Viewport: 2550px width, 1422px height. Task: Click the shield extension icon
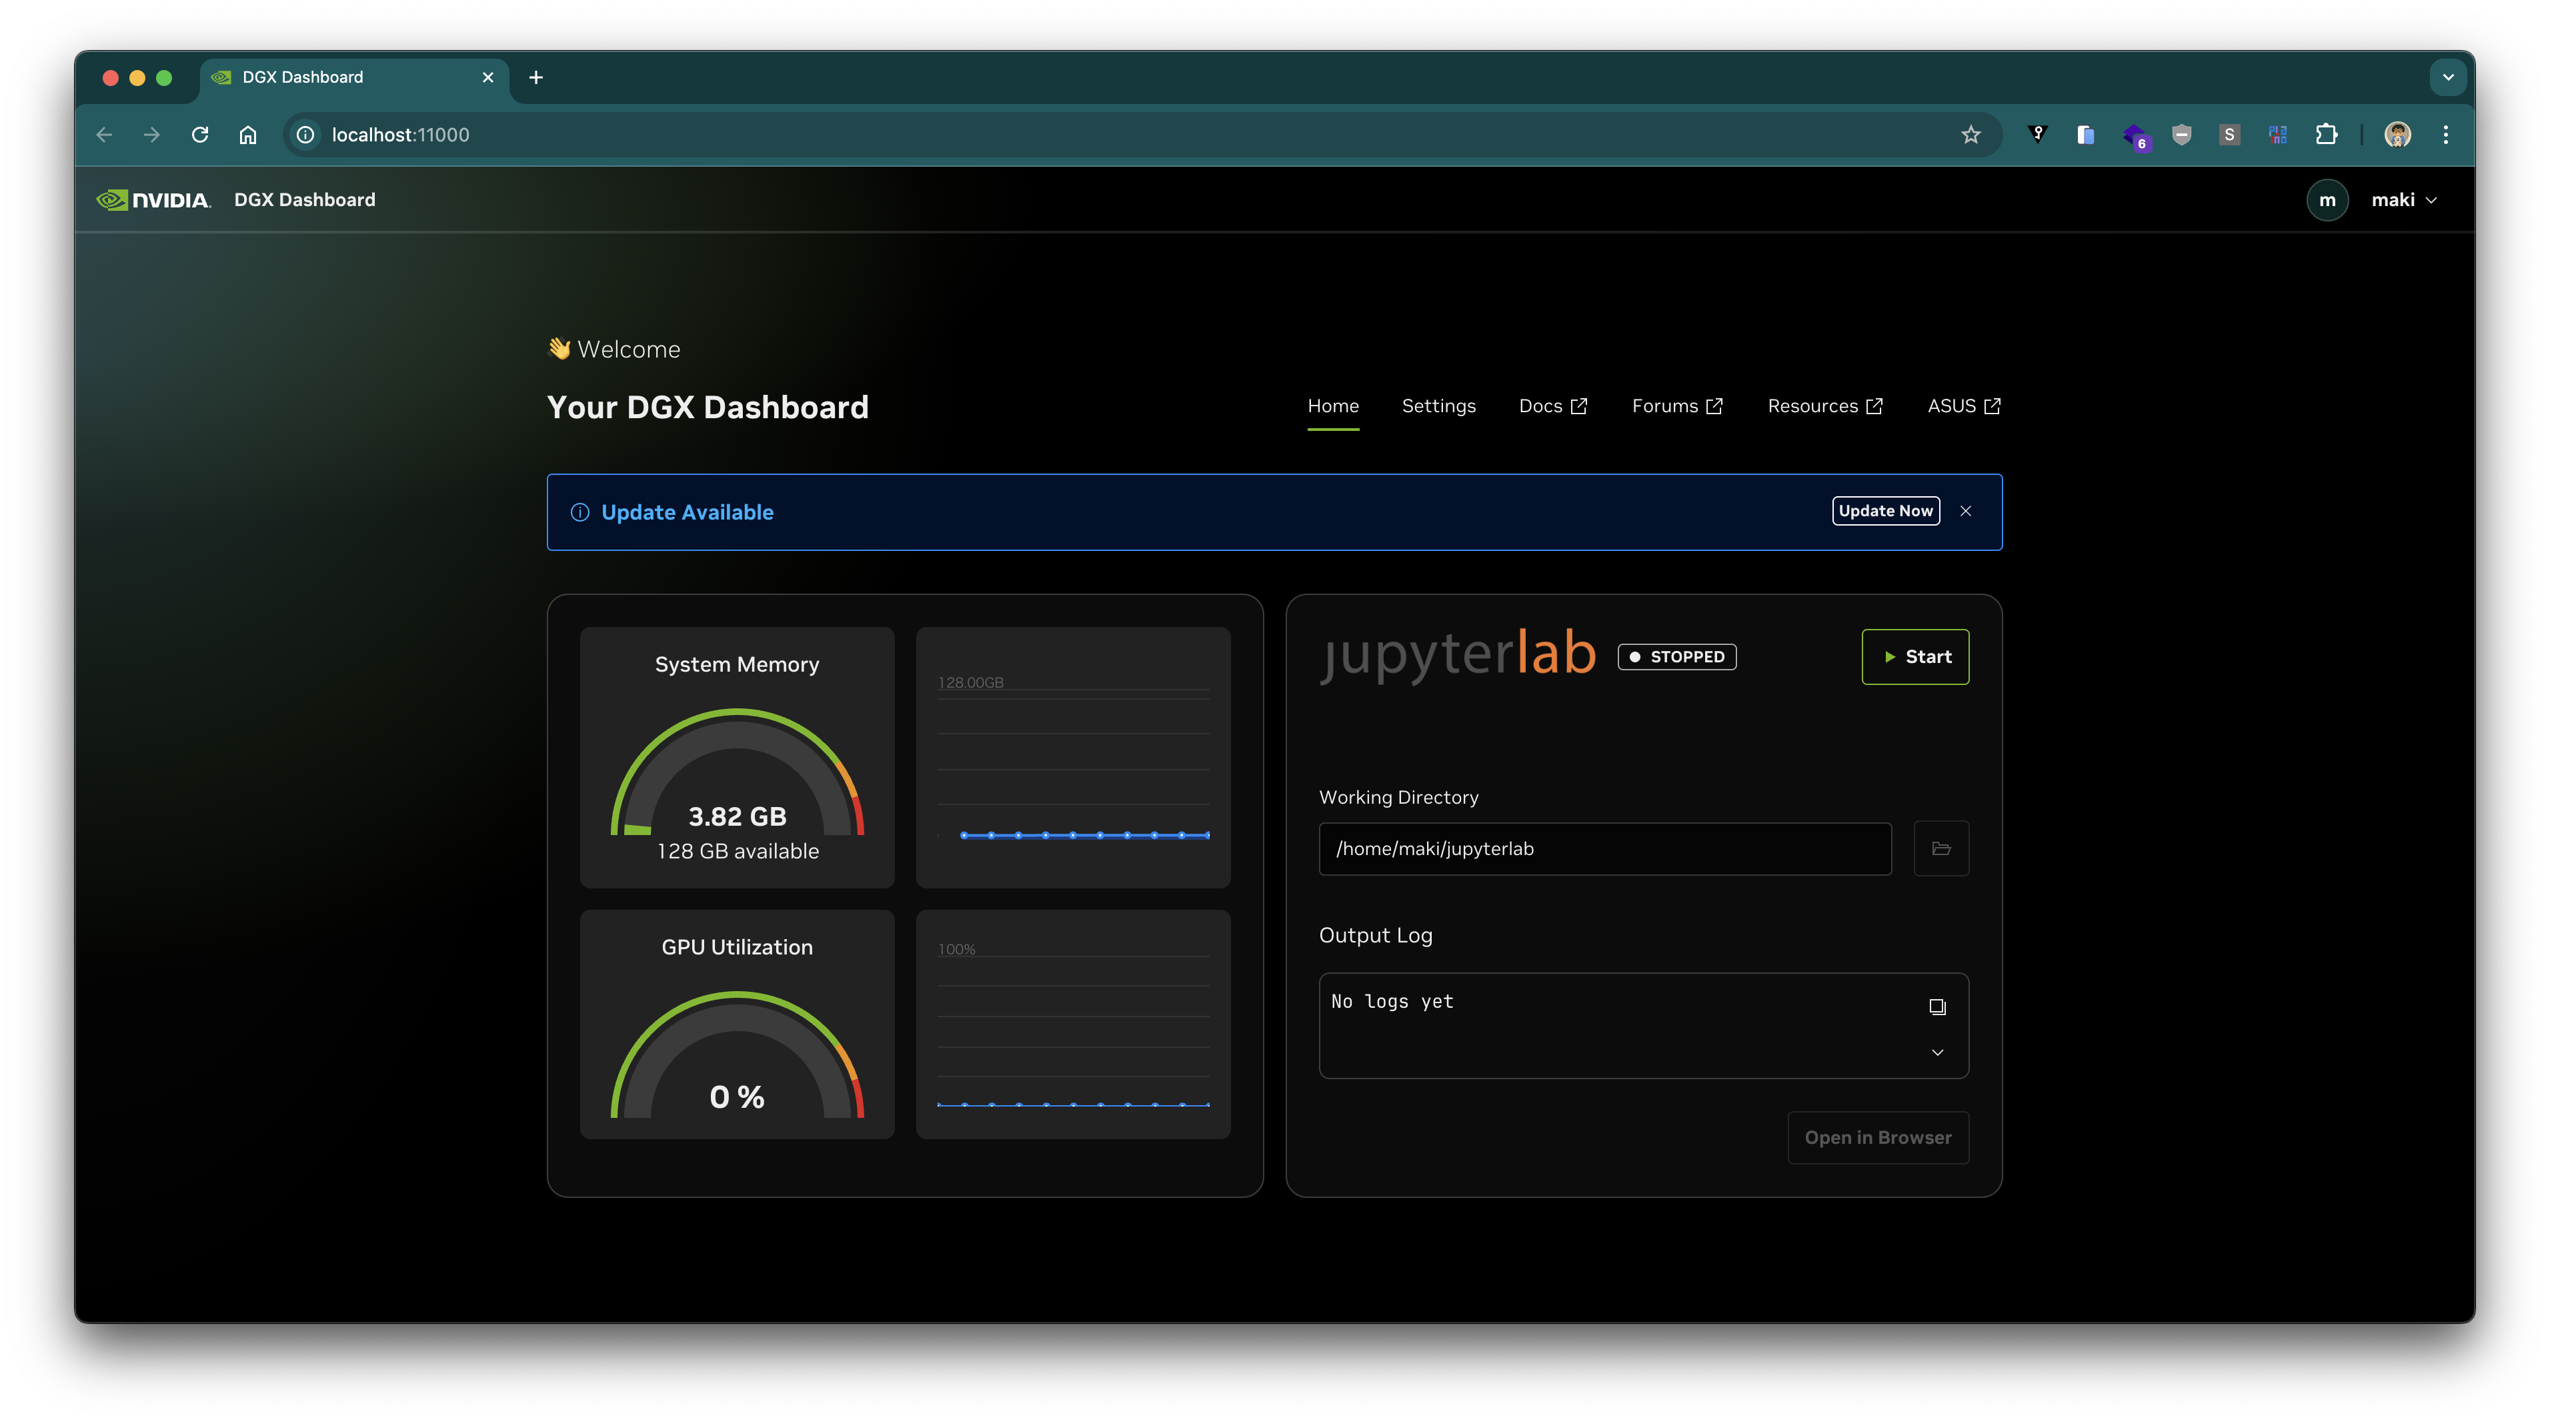coord(2182,135)
